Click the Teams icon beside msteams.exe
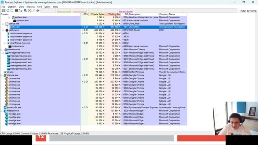Image resolution: width=258 pixels, height=145 pixels. point(5,50)
